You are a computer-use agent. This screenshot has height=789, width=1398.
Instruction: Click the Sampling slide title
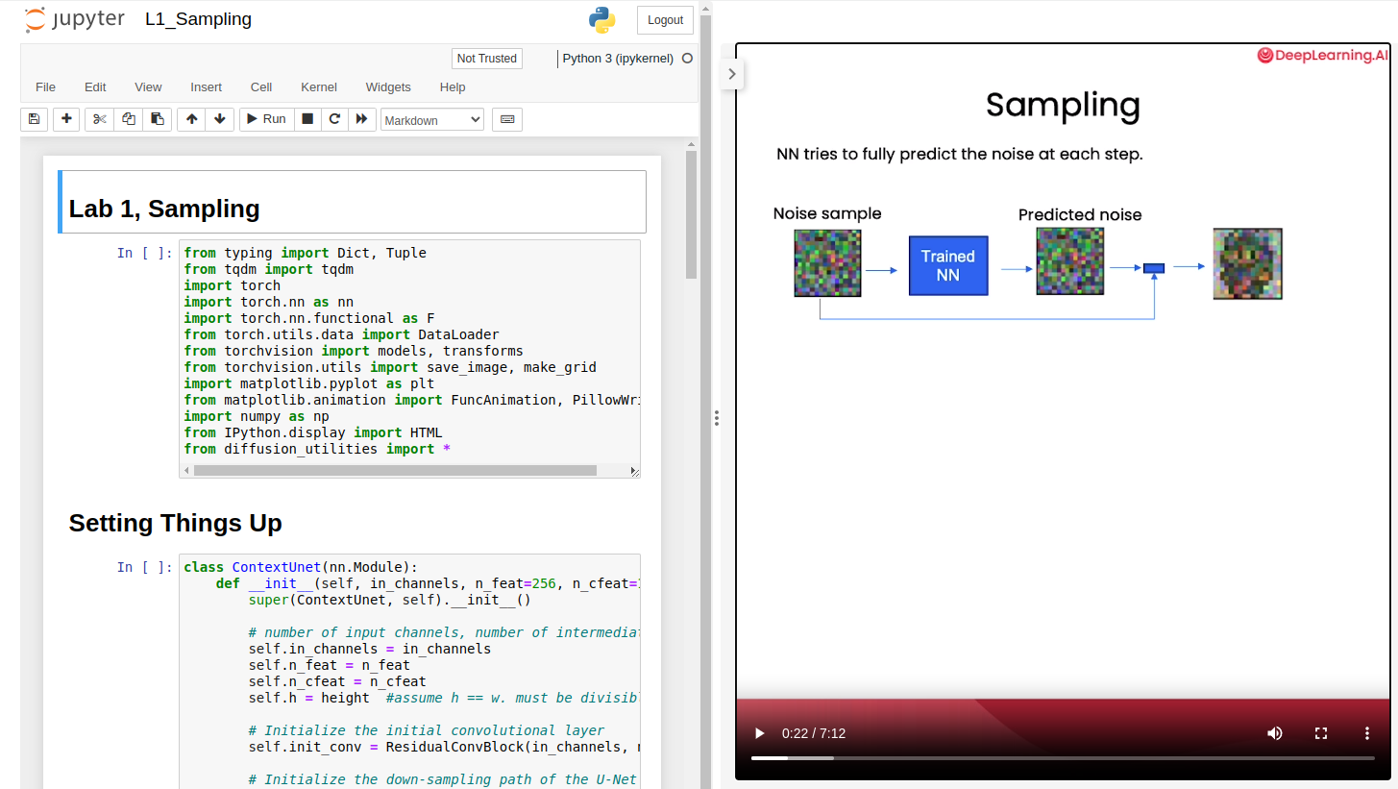[x=1063, y=105]
